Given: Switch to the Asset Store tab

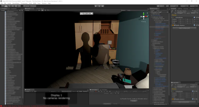Looking at the screenshot, I should click(40, 9).
